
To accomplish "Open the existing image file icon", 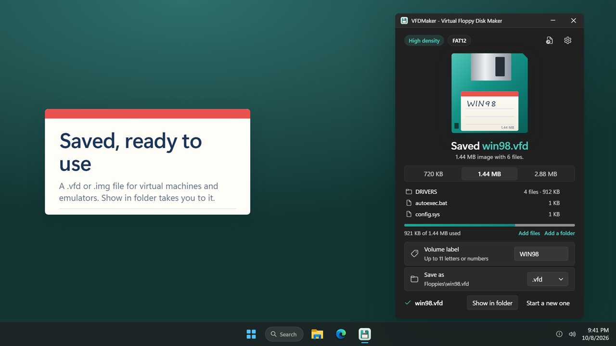I will [550, 40].
